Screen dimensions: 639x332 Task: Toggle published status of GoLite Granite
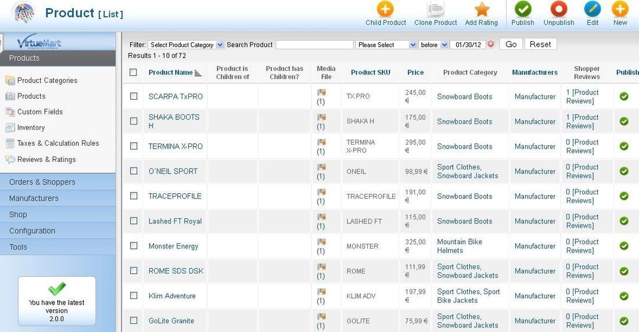click(624, 321)
